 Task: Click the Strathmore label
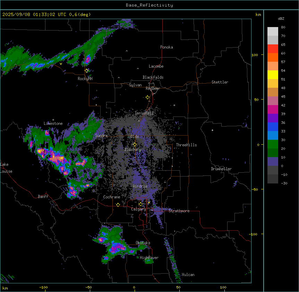point(179,211)
